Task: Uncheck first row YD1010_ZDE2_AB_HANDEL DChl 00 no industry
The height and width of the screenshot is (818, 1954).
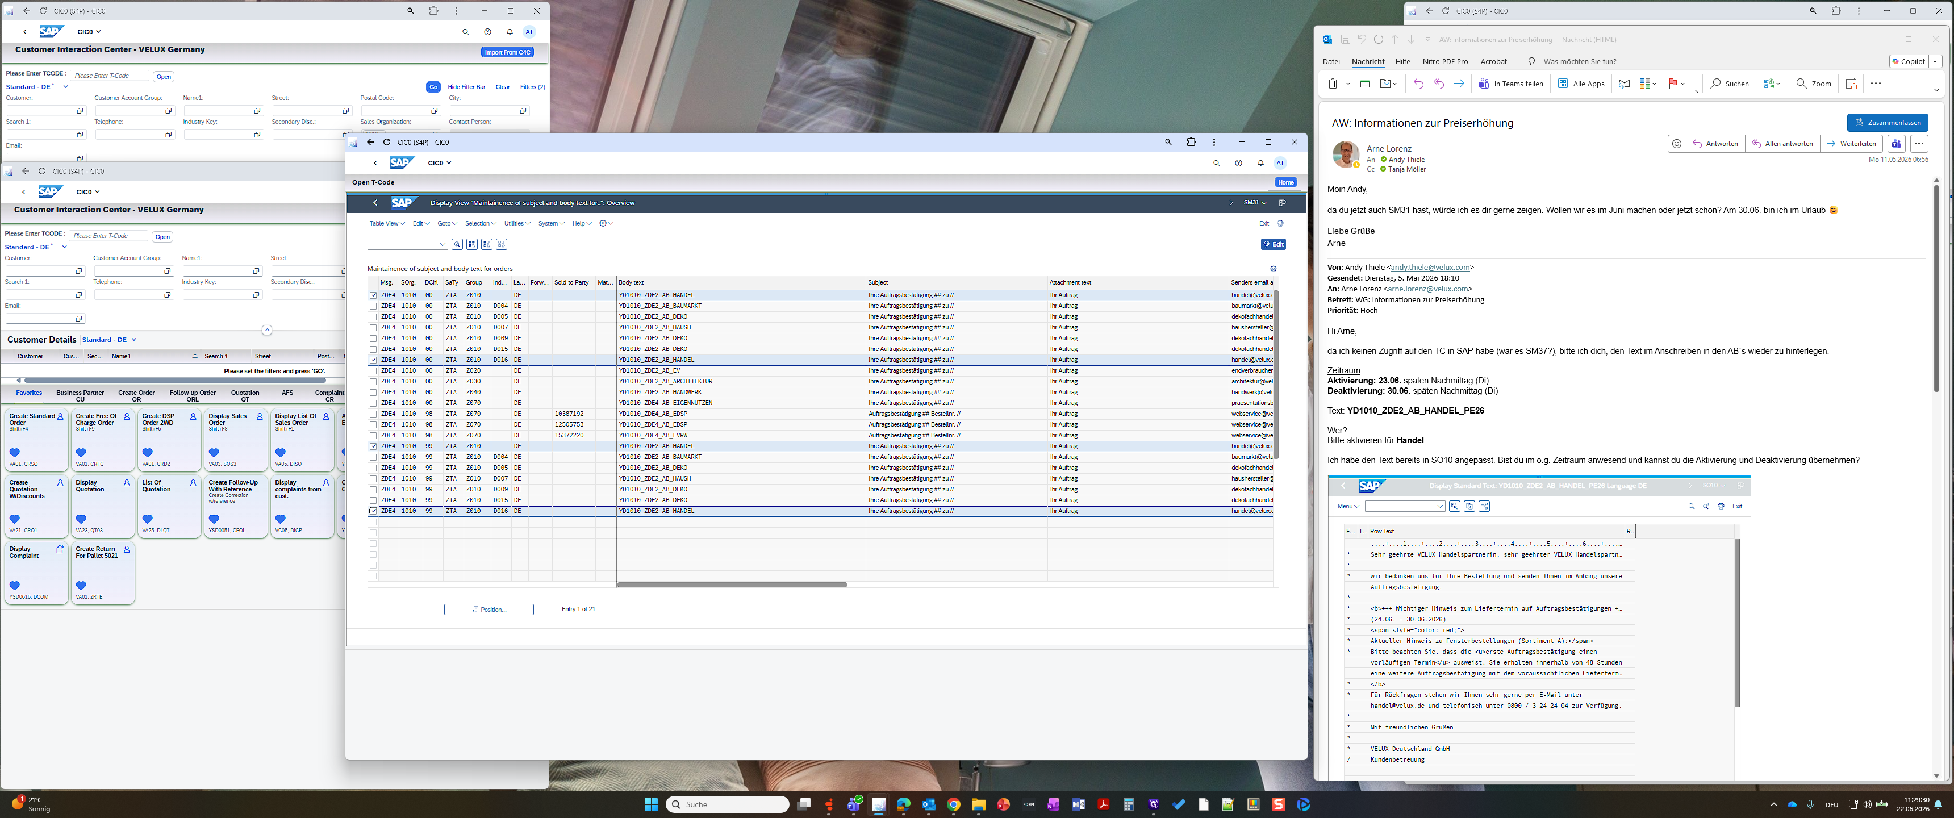Action: [x=373, y=295]
